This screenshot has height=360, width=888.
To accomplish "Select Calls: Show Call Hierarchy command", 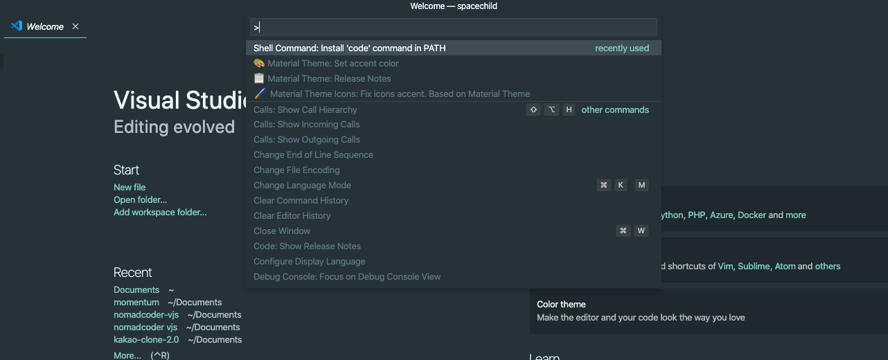I will (454, 109).
